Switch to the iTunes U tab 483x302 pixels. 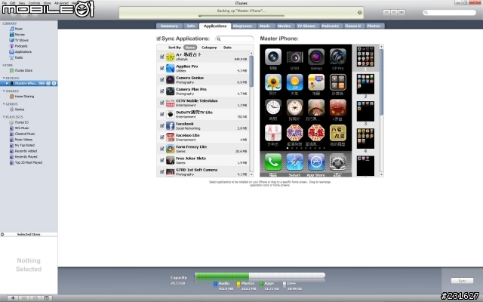coord(353,26)
